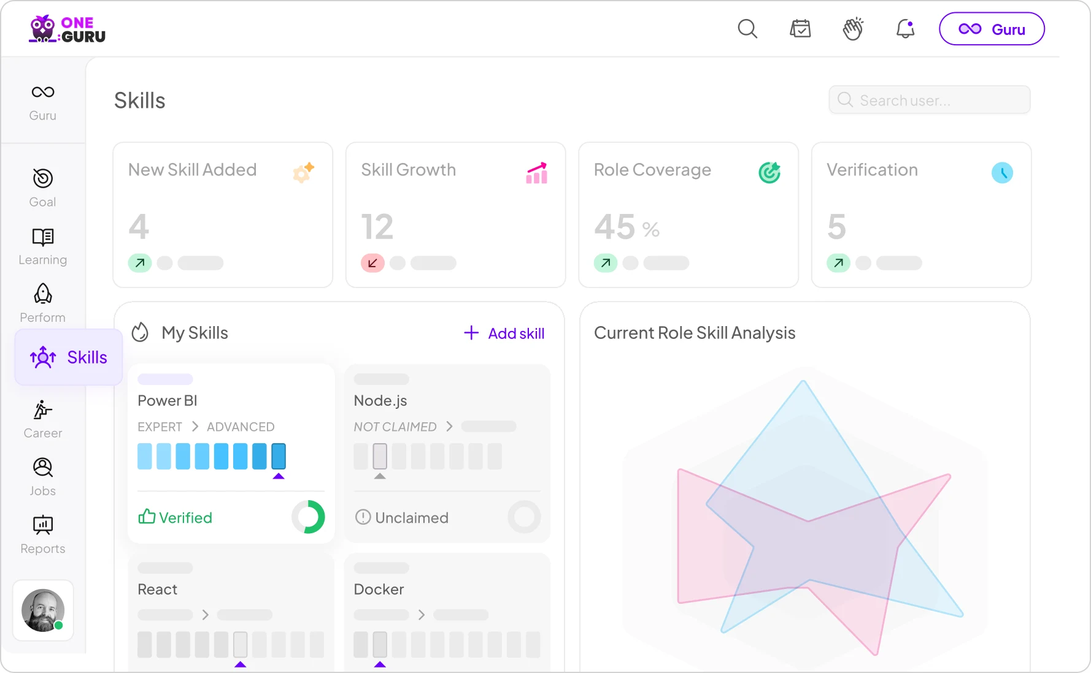The width and height of the screenshot is (1091, 673).
Task: Click the My Skills flame icon
Action: 141,333
